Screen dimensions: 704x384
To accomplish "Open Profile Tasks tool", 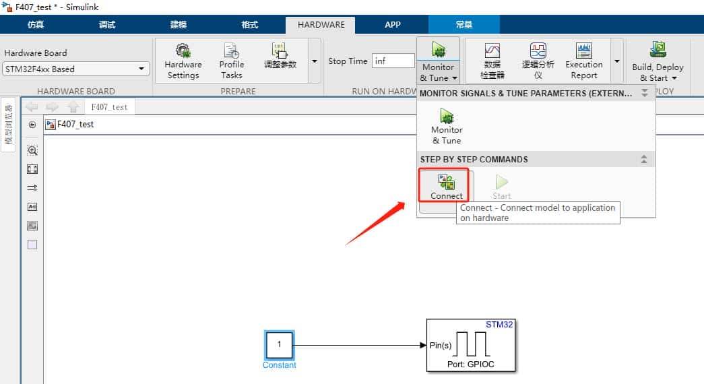I will pyautogui.click(x=232, y=61).
